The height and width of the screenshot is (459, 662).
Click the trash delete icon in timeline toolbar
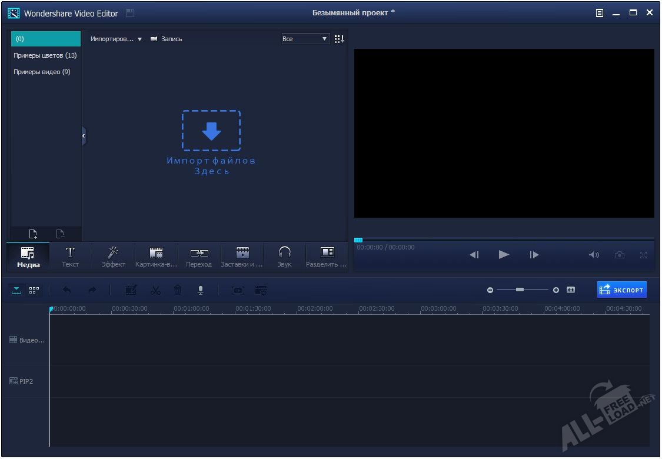(178, 290)
